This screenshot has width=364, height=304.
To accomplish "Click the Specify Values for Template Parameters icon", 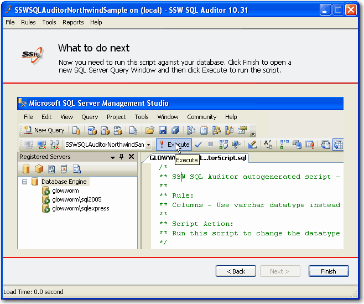I will pyautogui.click(x=268, y=145).
